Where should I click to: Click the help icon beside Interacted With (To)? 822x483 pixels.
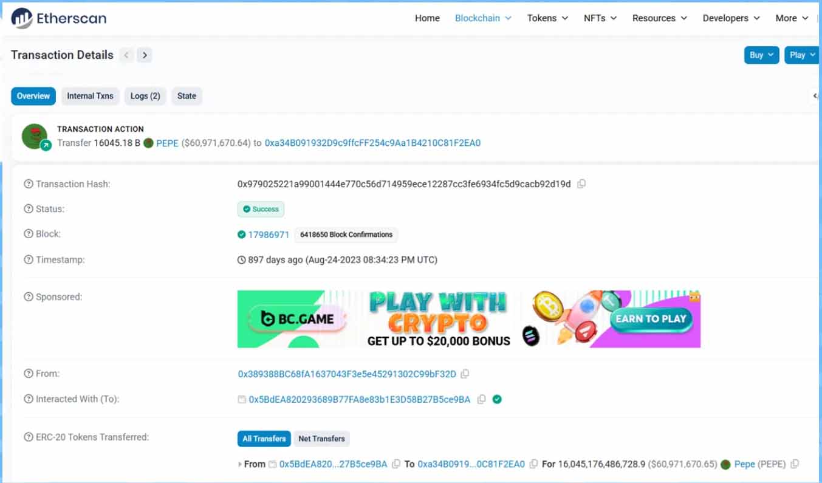point(28,399)
